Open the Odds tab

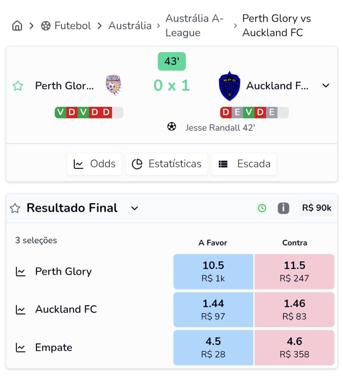(94, 164)
